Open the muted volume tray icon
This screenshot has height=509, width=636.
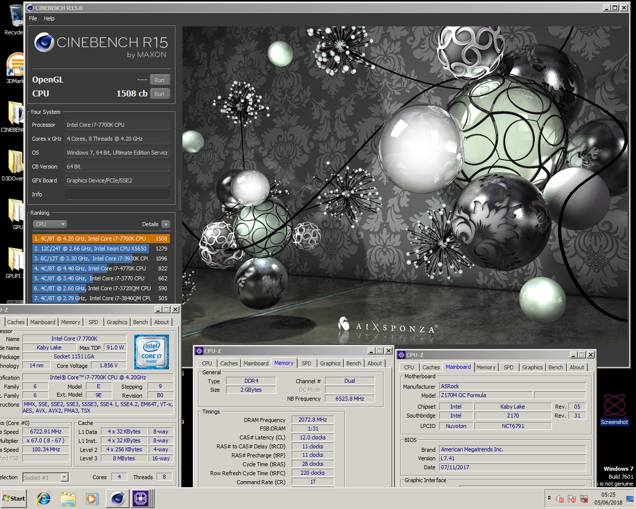pos(560,499)
